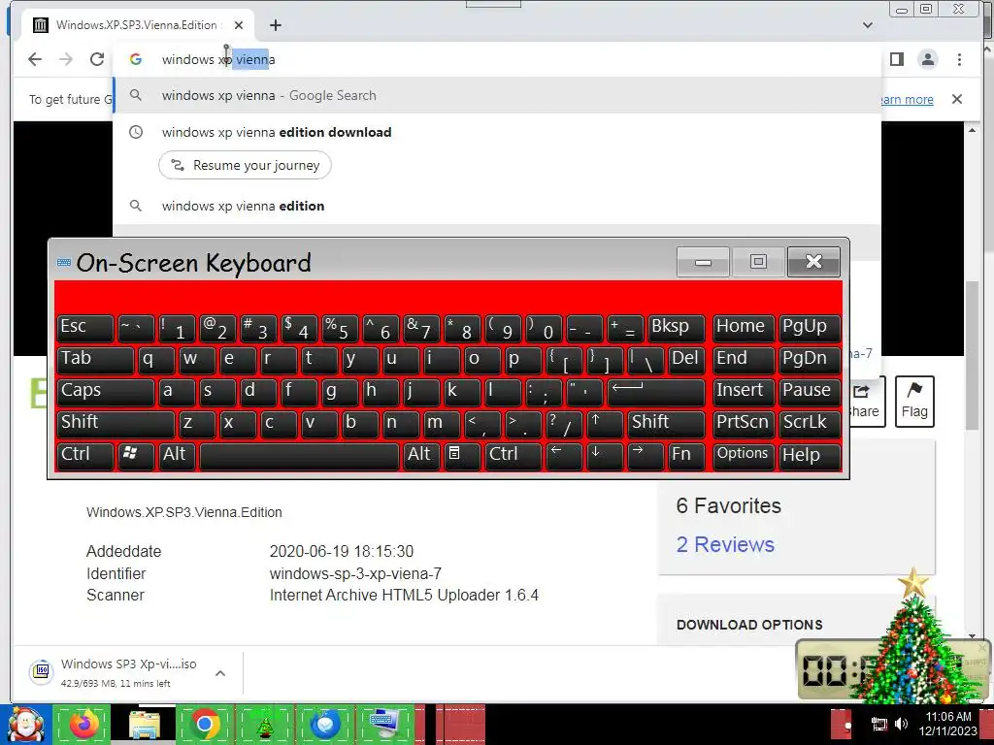994x745 pixels.
Task: Click the context menu key on keyboard
Action: click(x=462, y=456)
